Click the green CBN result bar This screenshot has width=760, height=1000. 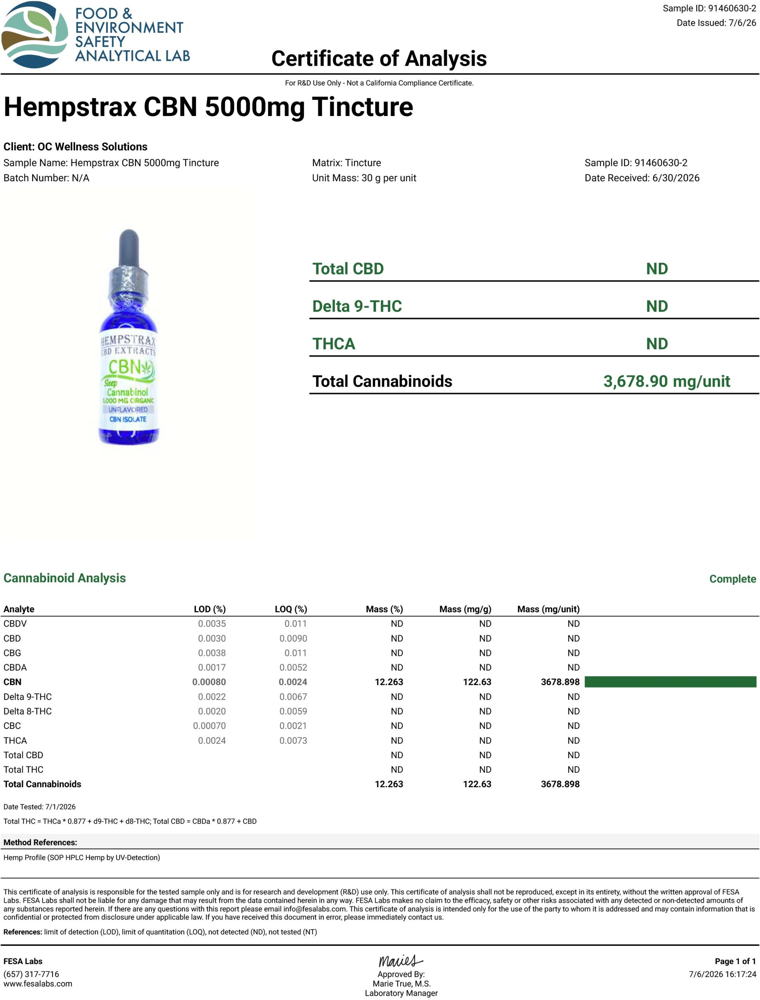click(x=670, y=682)
